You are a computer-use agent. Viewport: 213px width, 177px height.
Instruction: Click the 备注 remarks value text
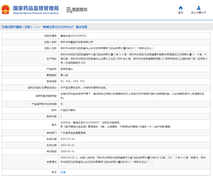115,125
